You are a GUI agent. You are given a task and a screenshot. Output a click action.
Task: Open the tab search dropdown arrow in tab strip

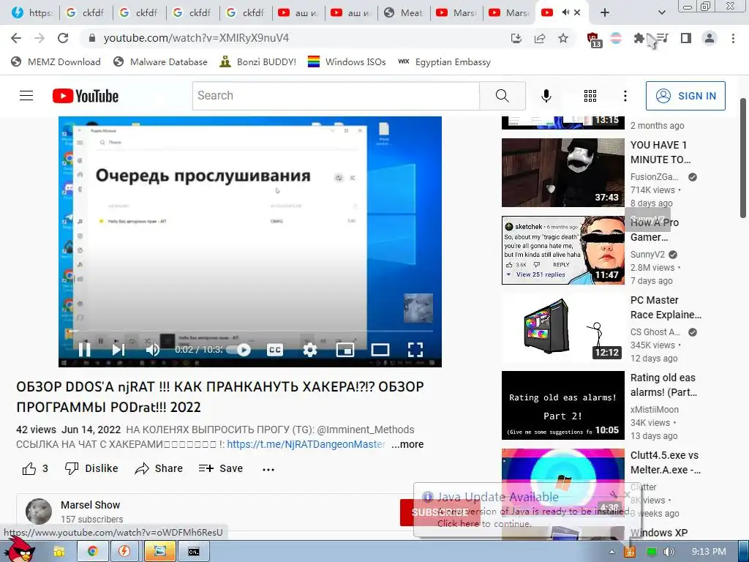[x=661, y=12]
